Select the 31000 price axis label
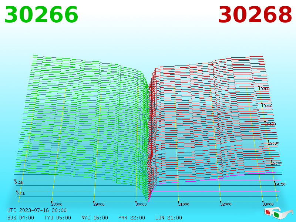 point(184,204)
